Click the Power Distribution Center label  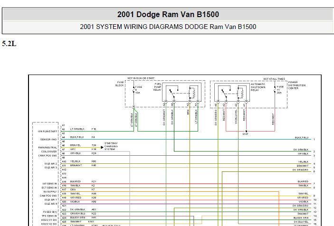coord(297,85)
